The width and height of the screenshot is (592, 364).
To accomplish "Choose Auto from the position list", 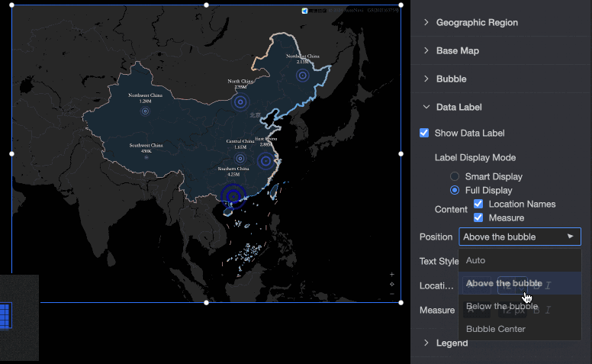I will [520, 260].
